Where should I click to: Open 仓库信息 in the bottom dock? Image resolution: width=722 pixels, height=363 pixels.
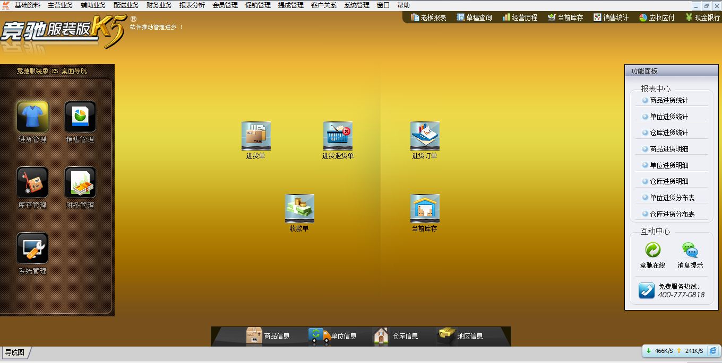pyautogui.click(x=396, y=336)
